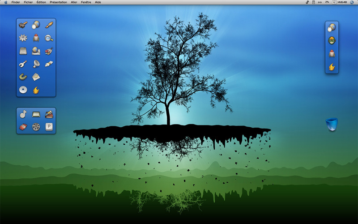Click the silver CD disc icon

tap(23, 90)
